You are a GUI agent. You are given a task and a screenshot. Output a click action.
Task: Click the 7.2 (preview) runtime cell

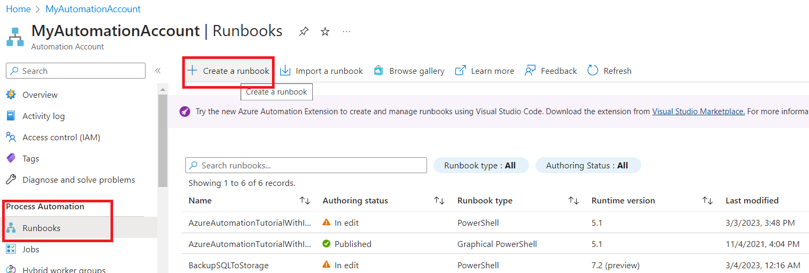point(616,265)
